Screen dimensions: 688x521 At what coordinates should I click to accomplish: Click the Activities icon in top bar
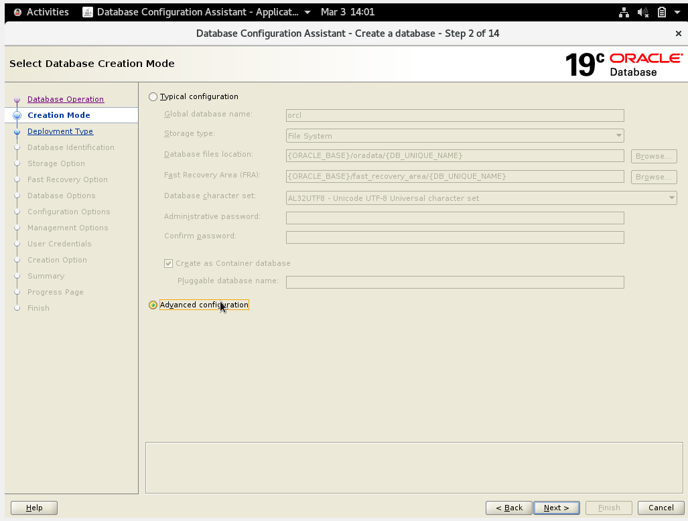coord(17,12)
